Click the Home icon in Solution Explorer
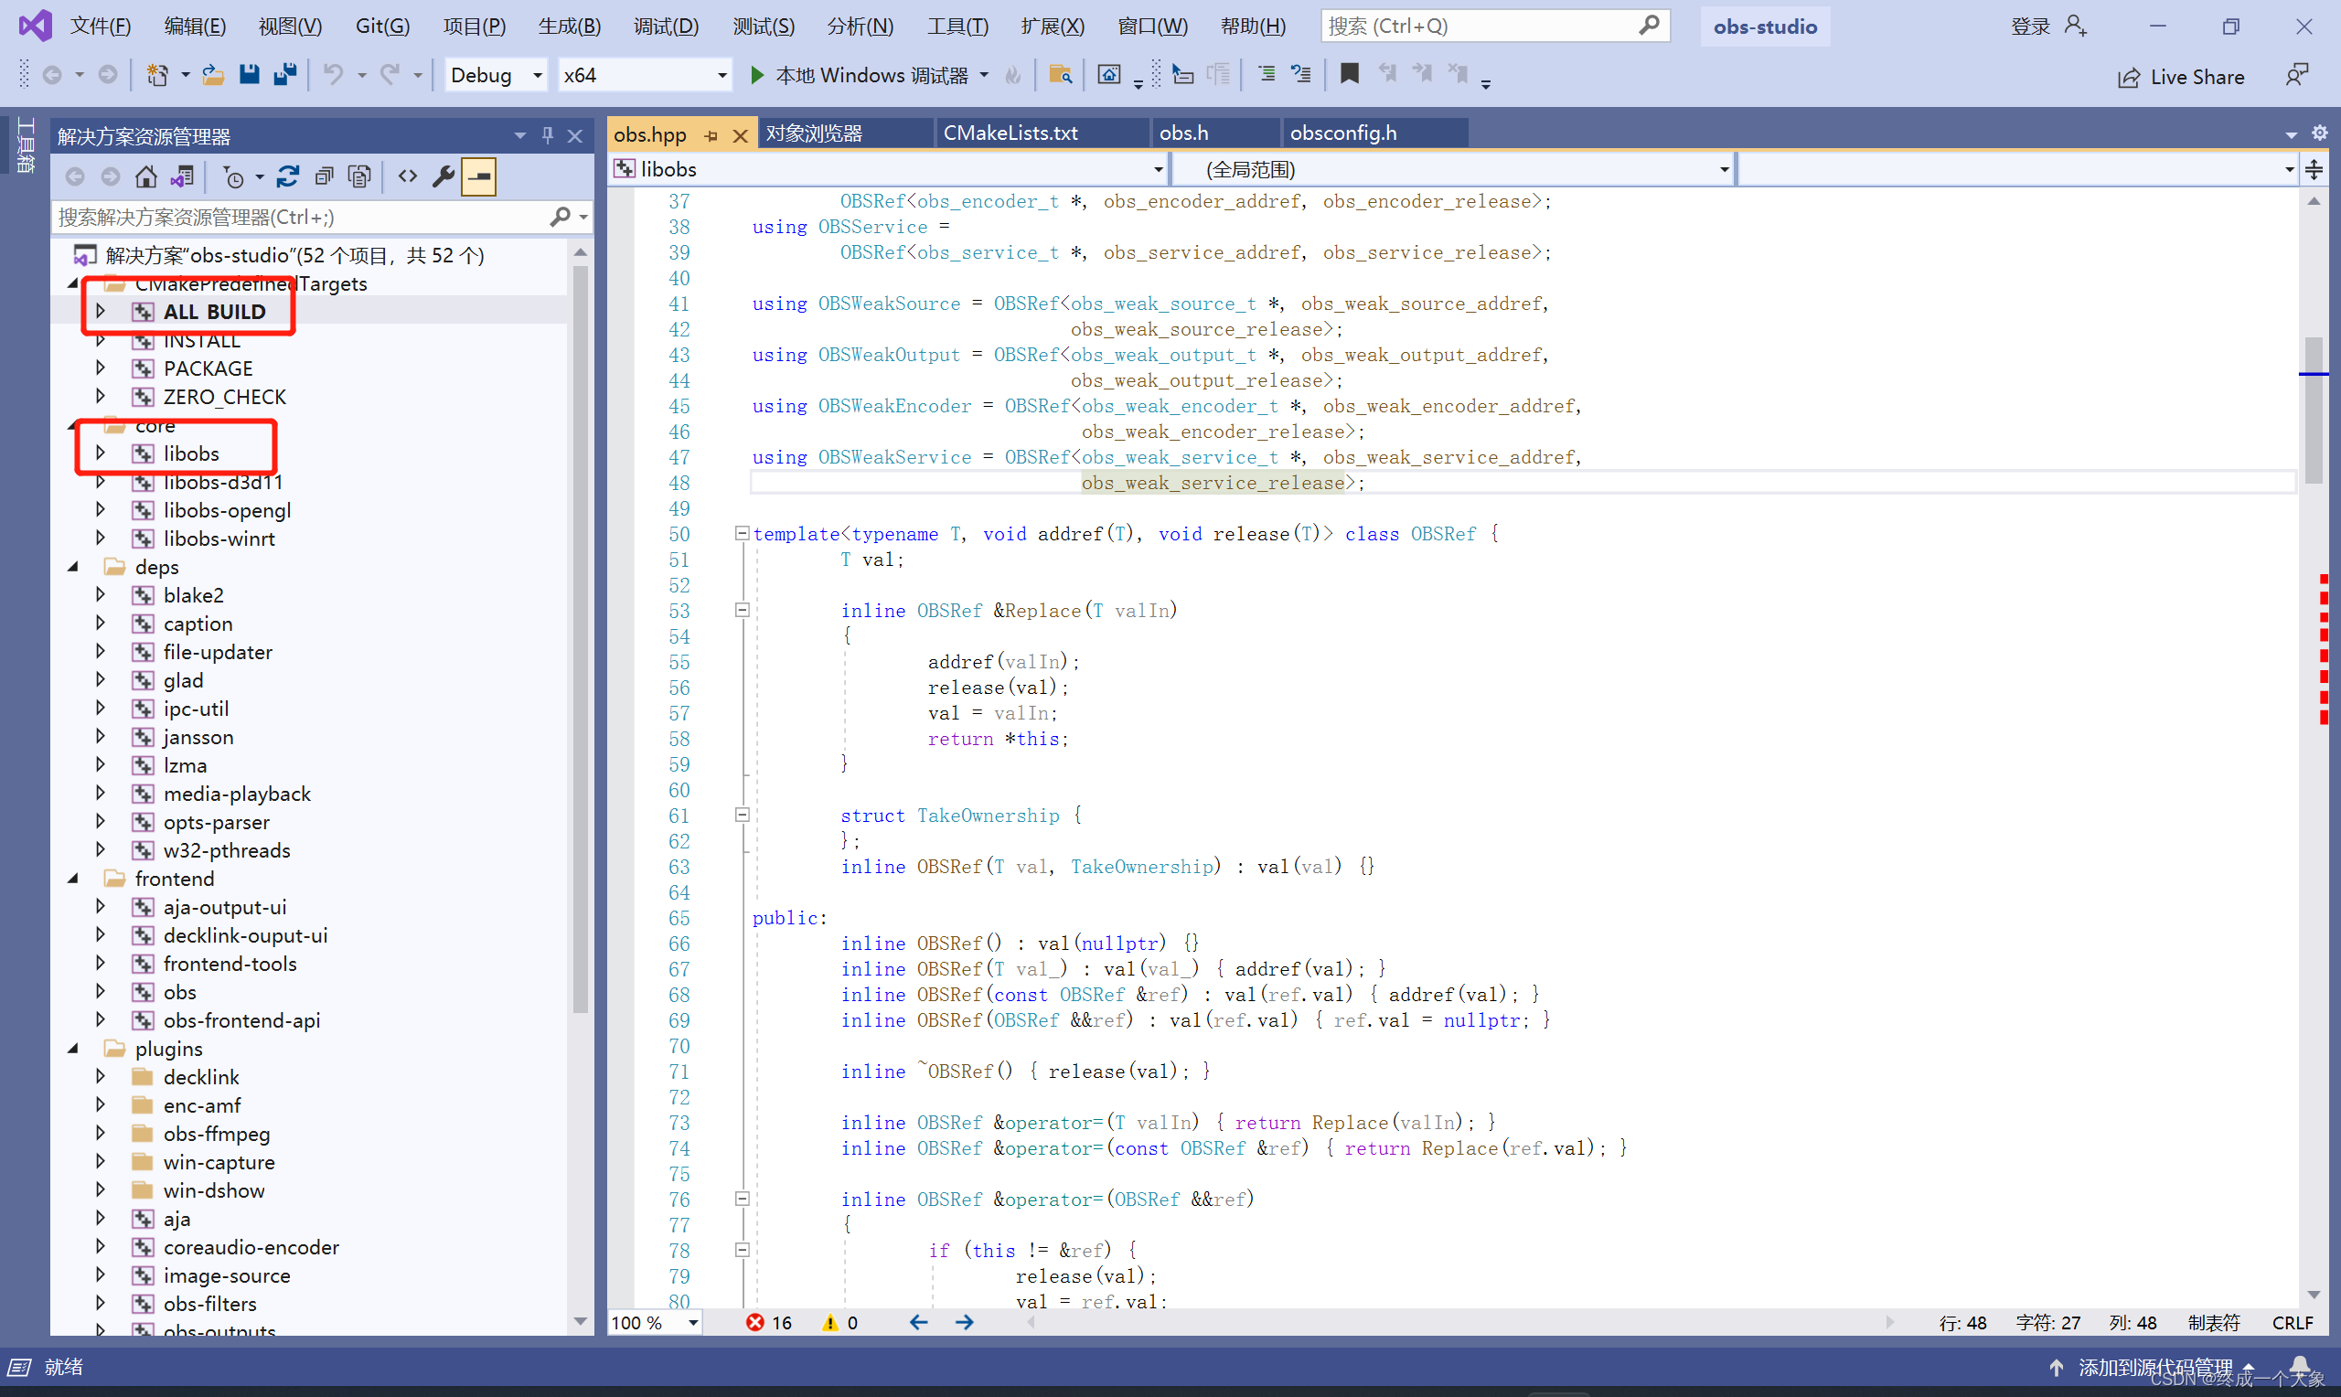Screen dimensions: 2341x1397 [146, 177]
